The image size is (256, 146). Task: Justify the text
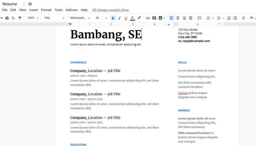pyautogui.click(x=191, y=18)
